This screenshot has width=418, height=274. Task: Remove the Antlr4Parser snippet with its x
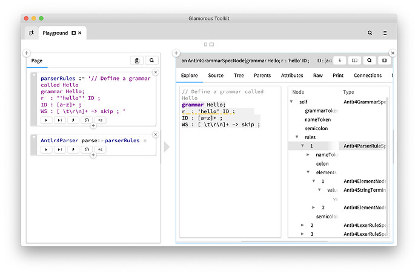[156, 134]
